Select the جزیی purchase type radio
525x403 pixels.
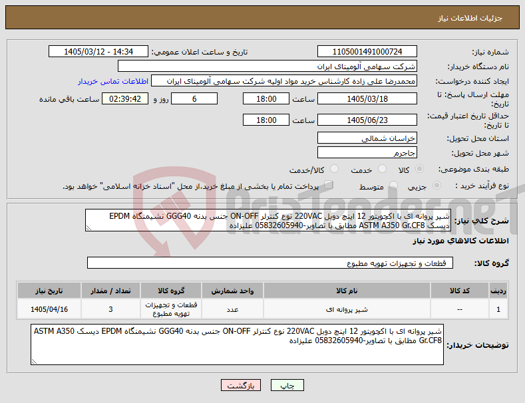coord(437,186)
